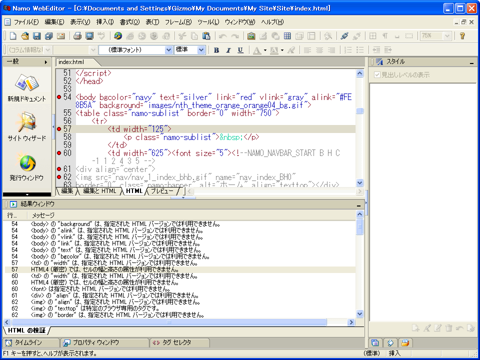Open font color dropdown arrow

point(265,50)
